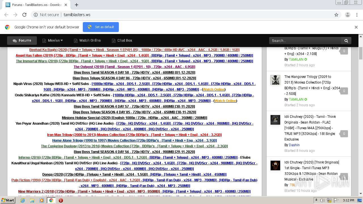
Task: Click Idli Chutney FLAC topic thumbnail
Action: [x=275, y=120]
